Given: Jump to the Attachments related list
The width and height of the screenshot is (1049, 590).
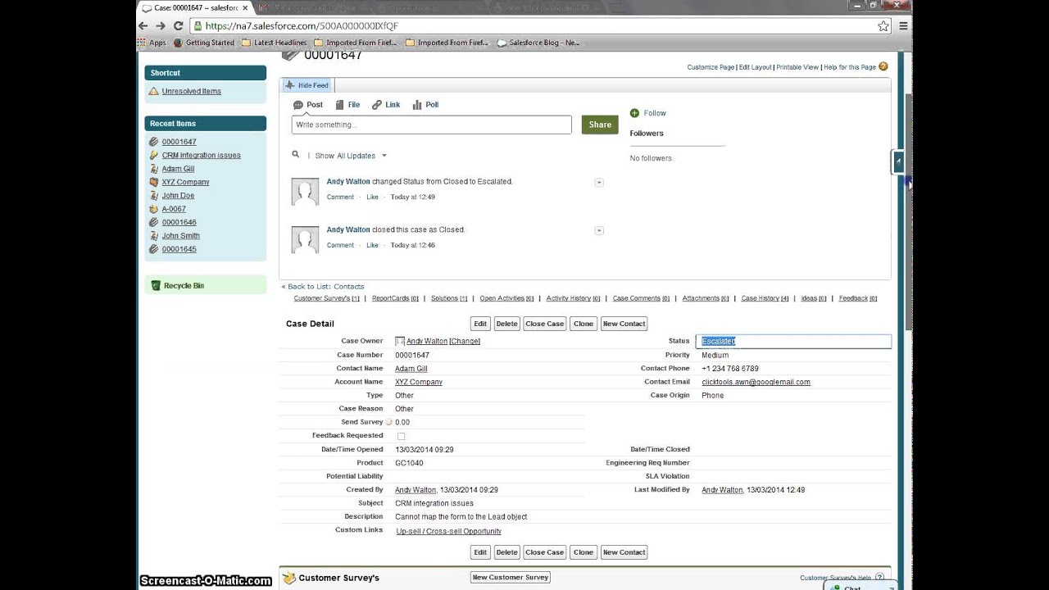Looking at the screenshot, I should [706, 298].
